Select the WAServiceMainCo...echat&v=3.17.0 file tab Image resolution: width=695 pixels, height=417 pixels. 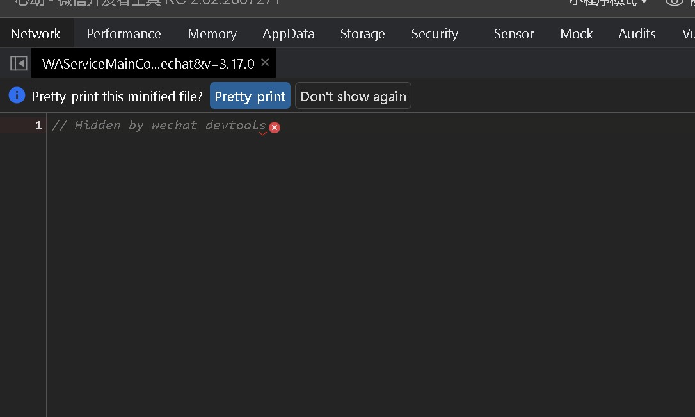coord(148,63)
